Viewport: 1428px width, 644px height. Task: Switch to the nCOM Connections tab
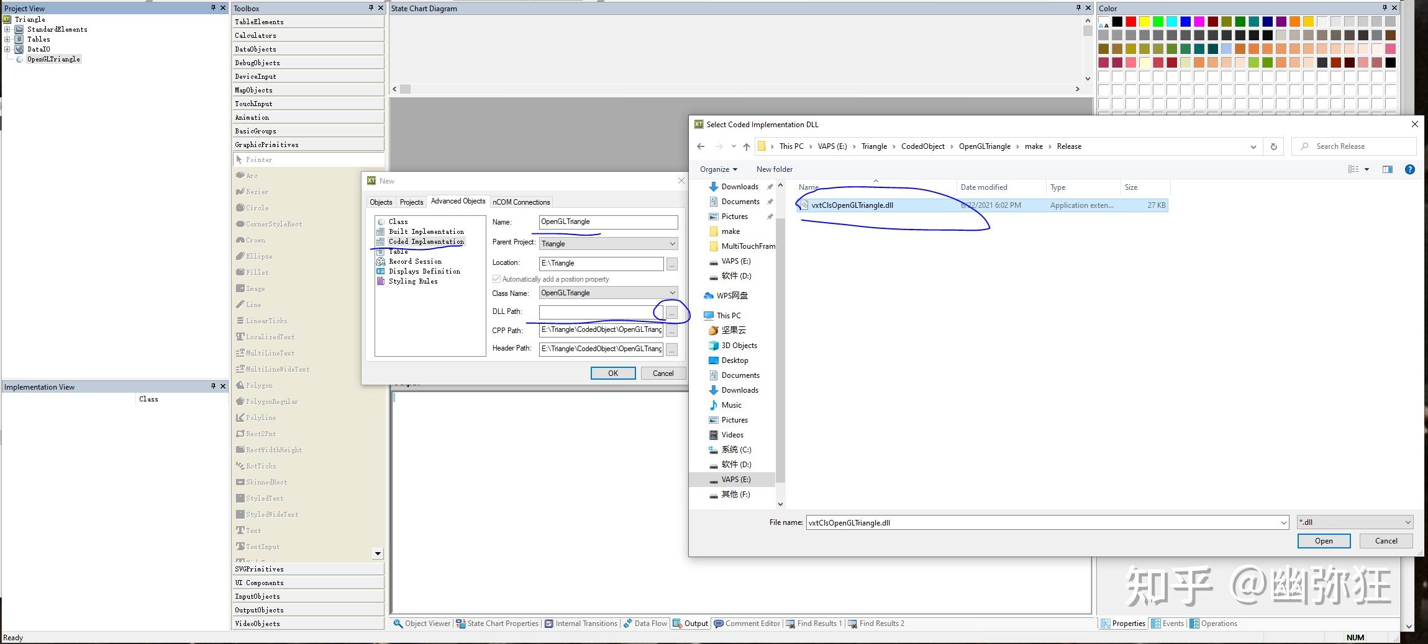tap(521, 202)
